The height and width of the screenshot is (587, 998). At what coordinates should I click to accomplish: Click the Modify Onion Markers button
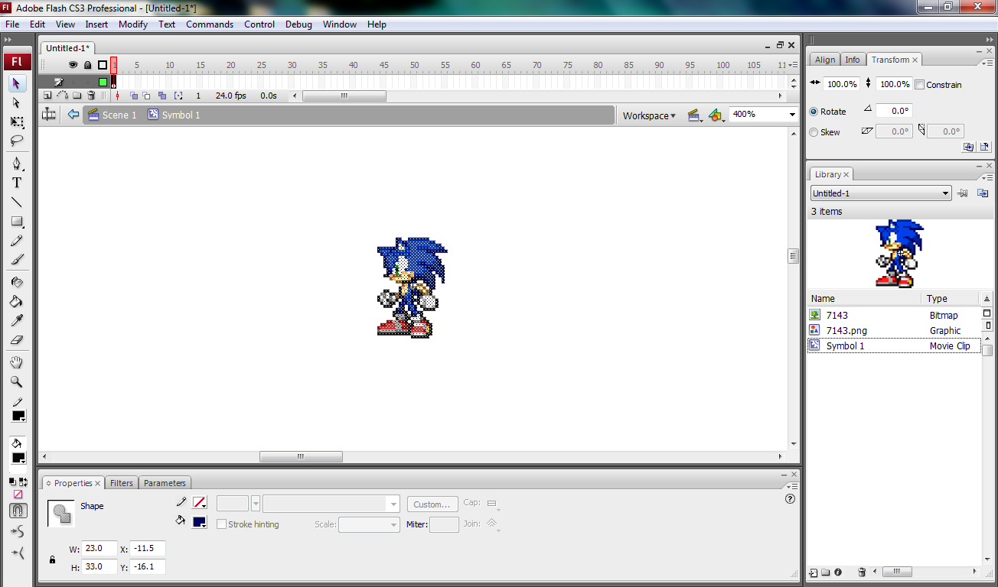point(178,96)
